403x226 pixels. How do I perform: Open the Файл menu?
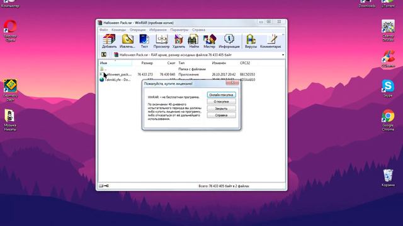[x=103, y=30]
